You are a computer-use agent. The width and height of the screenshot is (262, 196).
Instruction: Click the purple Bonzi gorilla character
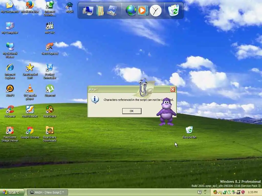[166, 112]
